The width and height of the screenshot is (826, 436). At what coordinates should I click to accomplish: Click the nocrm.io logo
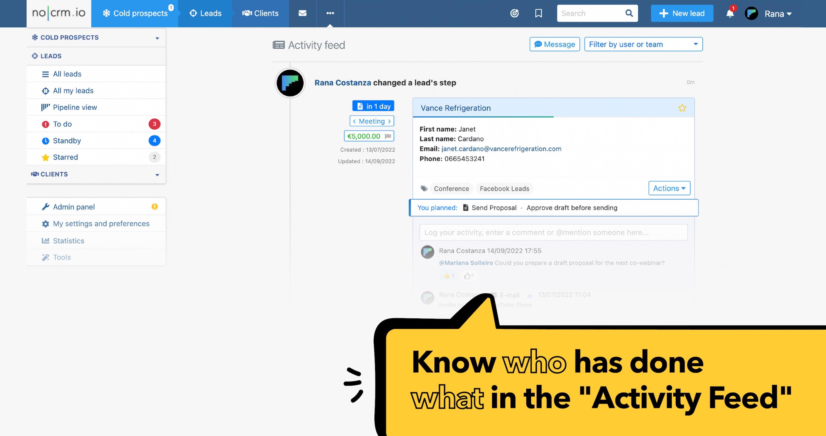click(x=59, y=13)
